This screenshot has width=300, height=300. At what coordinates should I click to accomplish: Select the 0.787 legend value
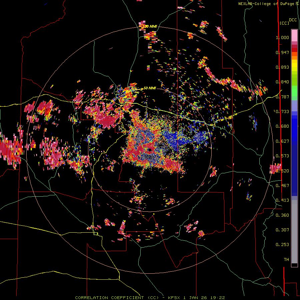coord(282,97)
